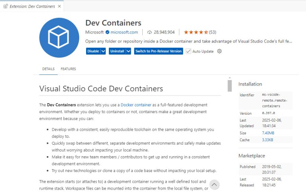Click the Marketplace section heading

click(x=252, y=156)
